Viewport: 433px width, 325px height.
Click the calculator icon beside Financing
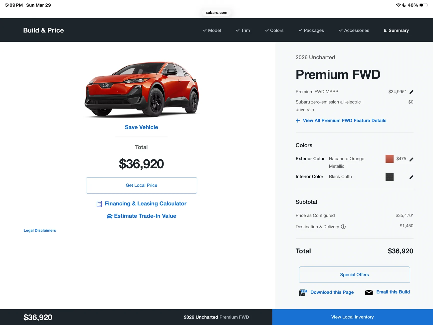point(99,204)
